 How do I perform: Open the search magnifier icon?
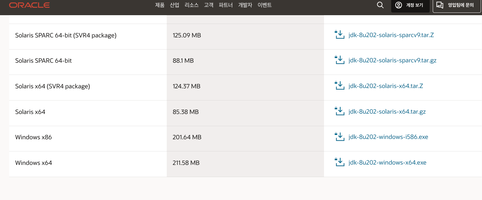380,5
